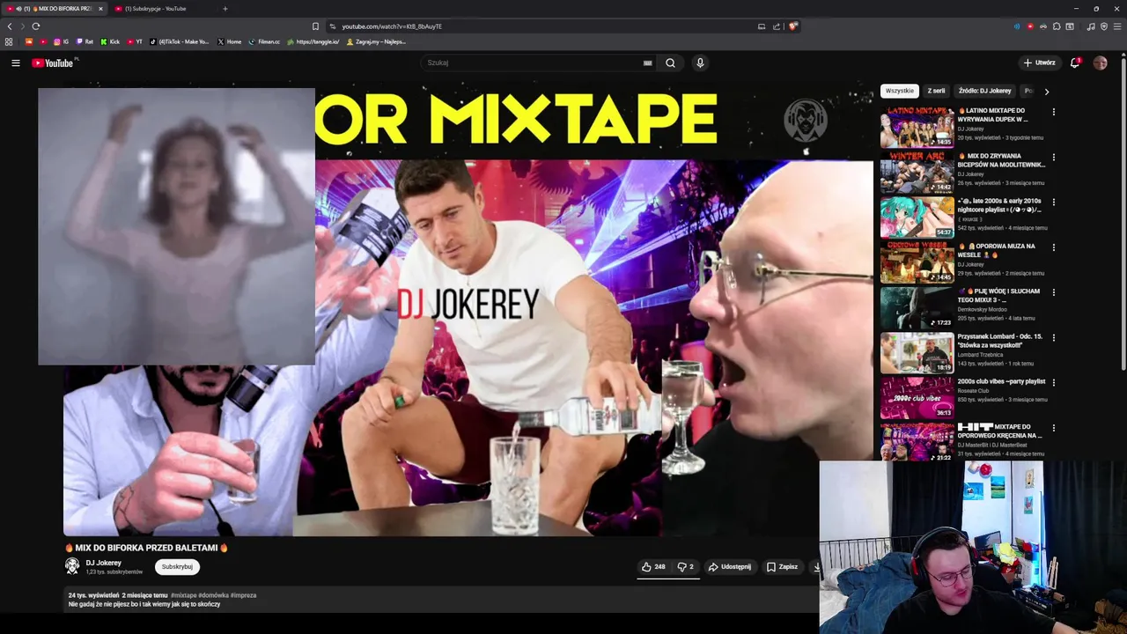Open the YT bookmark
Viewport: 1127px width, 634px height.
click(135, 41)
